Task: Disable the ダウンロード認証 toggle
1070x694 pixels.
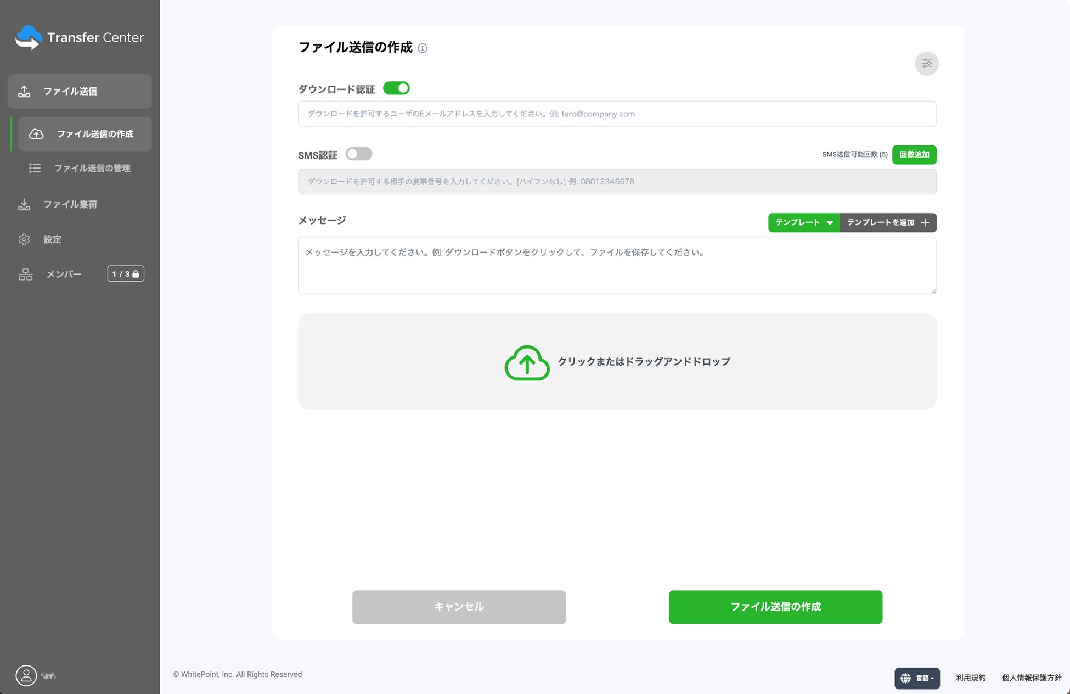Action: point(396,88)
